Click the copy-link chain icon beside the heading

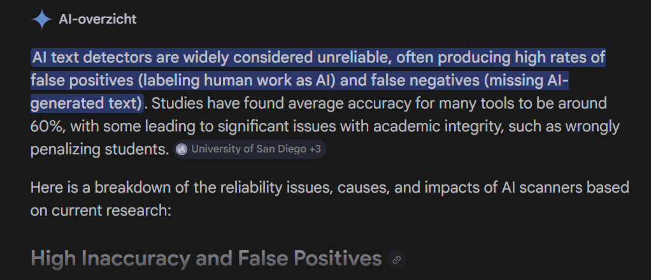(x=397, y=259)
